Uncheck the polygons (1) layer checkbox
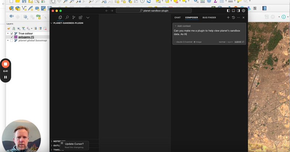Screen dimensions: 290x152 [x=12, y=37]
